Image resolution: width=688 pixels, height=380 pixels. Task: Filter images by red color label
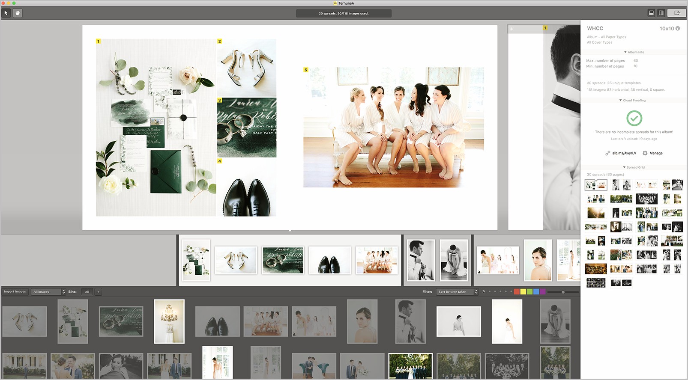[517, 292]
